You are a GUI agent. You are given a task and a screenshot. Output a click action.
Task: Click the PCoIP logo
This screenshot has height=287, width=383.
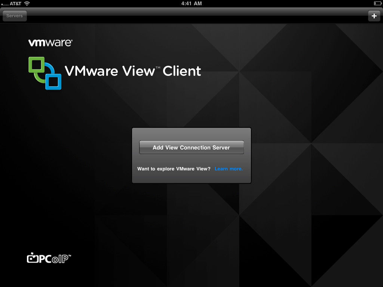pyautogui.click(x=49, y=258)
